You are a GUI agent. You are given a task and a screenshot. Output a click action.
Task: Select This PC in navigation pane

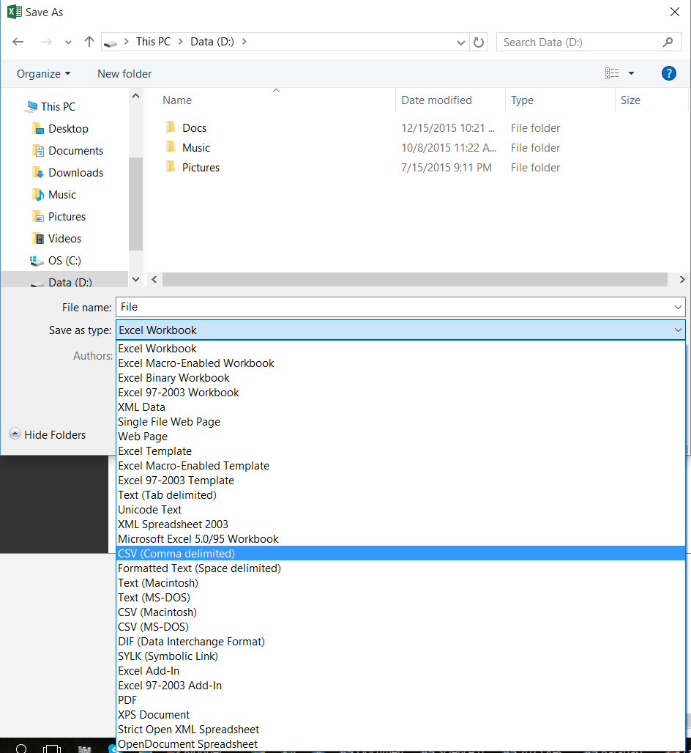coord(58,107)
